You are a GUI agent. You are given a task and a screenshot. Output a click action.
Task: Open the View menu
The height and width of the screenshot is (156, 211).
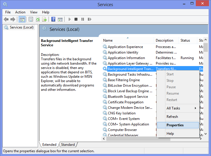(x=34, y=12)
